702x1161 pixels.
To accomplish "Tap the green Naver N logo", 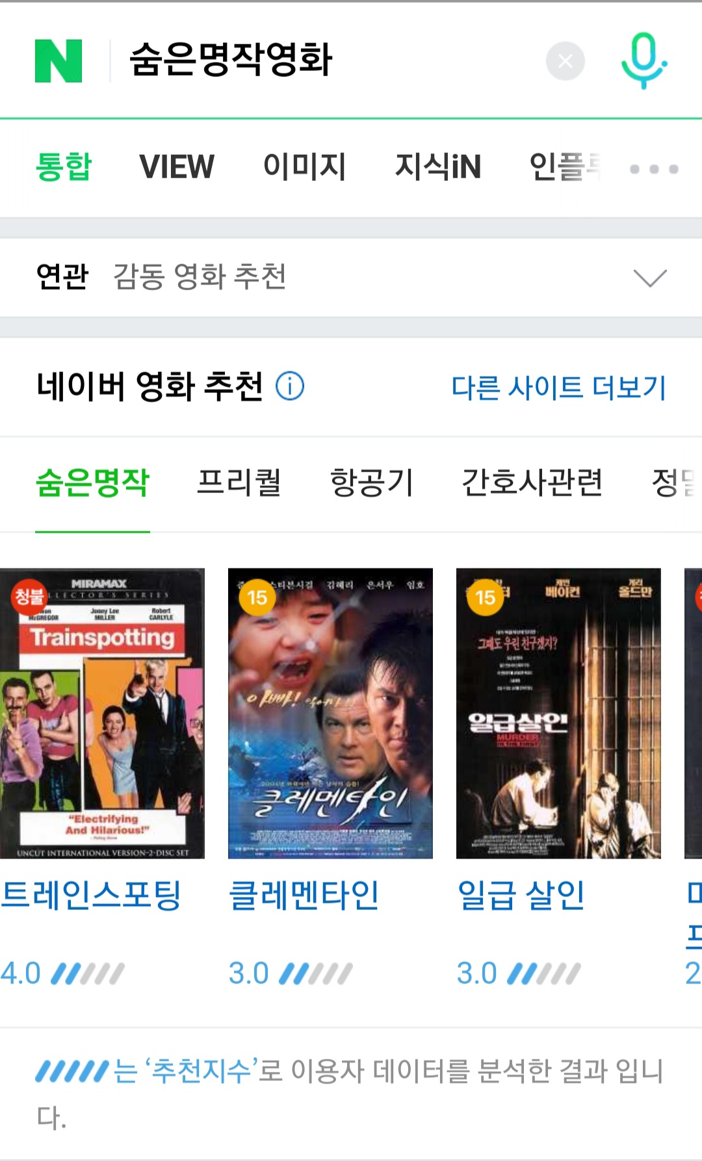I will [x=58, y=60].
